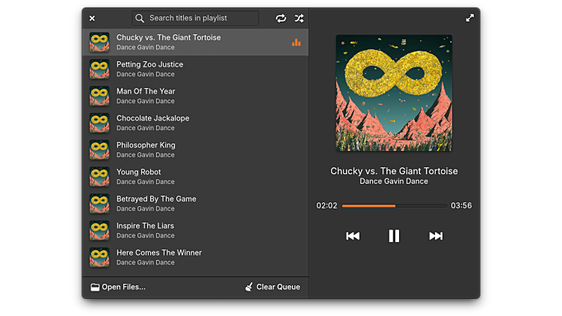Viewport: 562px width, 316px height.
Task: Play Petting Zoo Justice
Action: coord(149,69)
